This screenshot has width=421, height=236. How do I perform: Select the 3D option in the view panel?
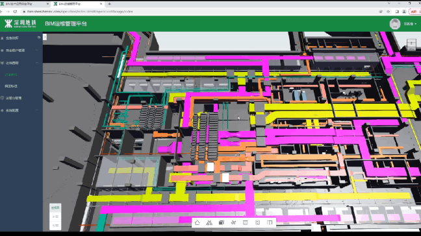coord(55,217)
